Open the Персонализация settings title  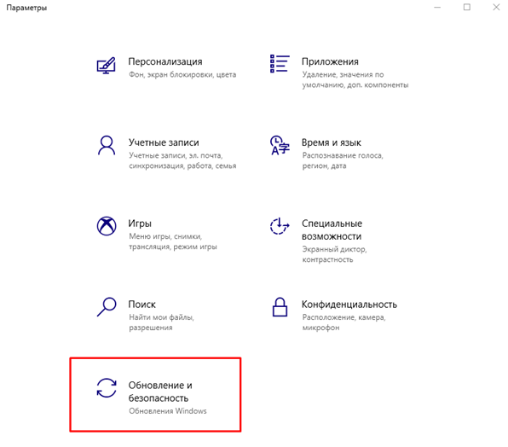pyautogui.click(x=165, y=61)
